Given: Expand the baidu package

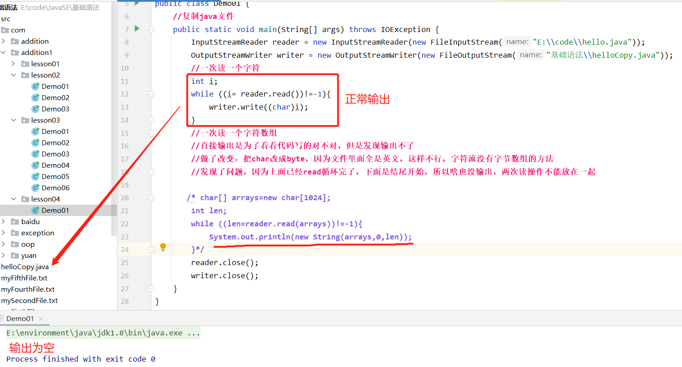Looking at the screenshot, I should tap(4, 221).
